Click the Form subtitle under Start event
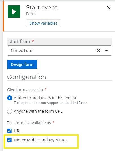 (31, 14)
